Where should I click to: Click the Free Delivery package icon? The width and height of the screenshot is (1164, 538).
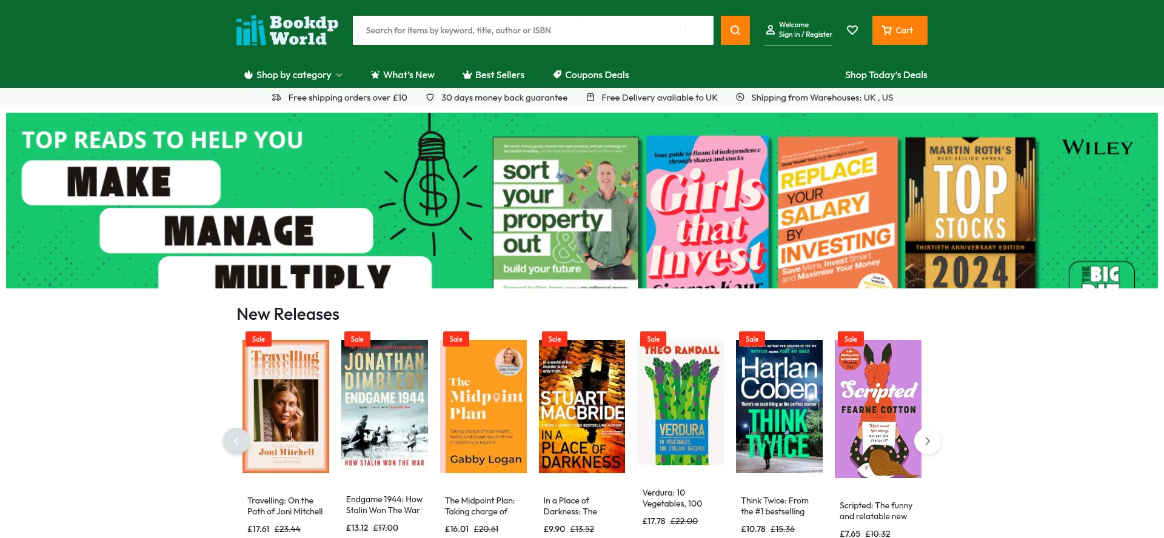click(590, 97)
